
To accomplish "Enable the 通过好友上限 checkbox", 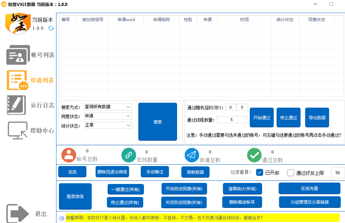I will [x=291, y=172].
